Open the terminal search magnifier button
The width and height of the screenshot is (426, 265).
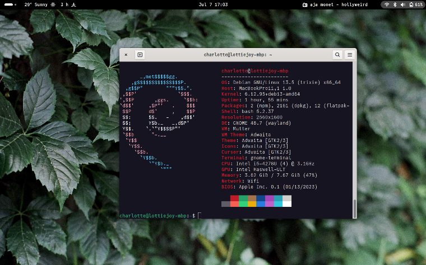[337, 55]
